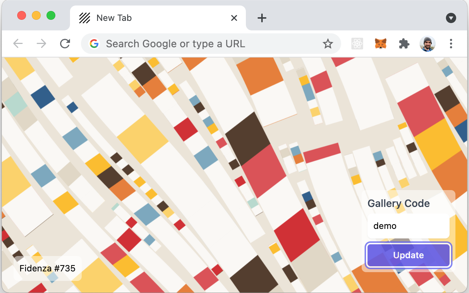Click the back navigation arrow
This screenshot has width=469, height=293.
coord(18,44)
